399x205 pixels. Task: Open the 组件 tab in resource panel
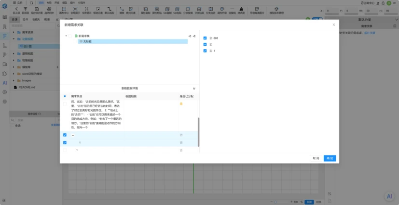pyautogui.click(x=25, y=19)
